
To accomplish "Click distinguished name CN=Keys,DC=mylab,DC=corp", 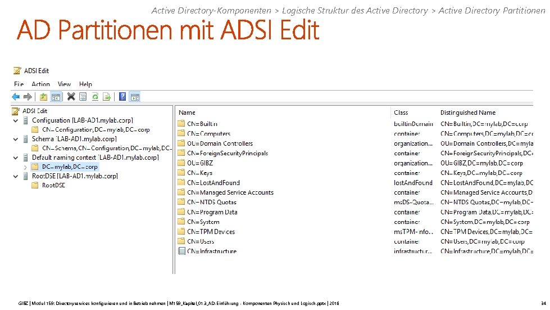I will tap(481, 173).
